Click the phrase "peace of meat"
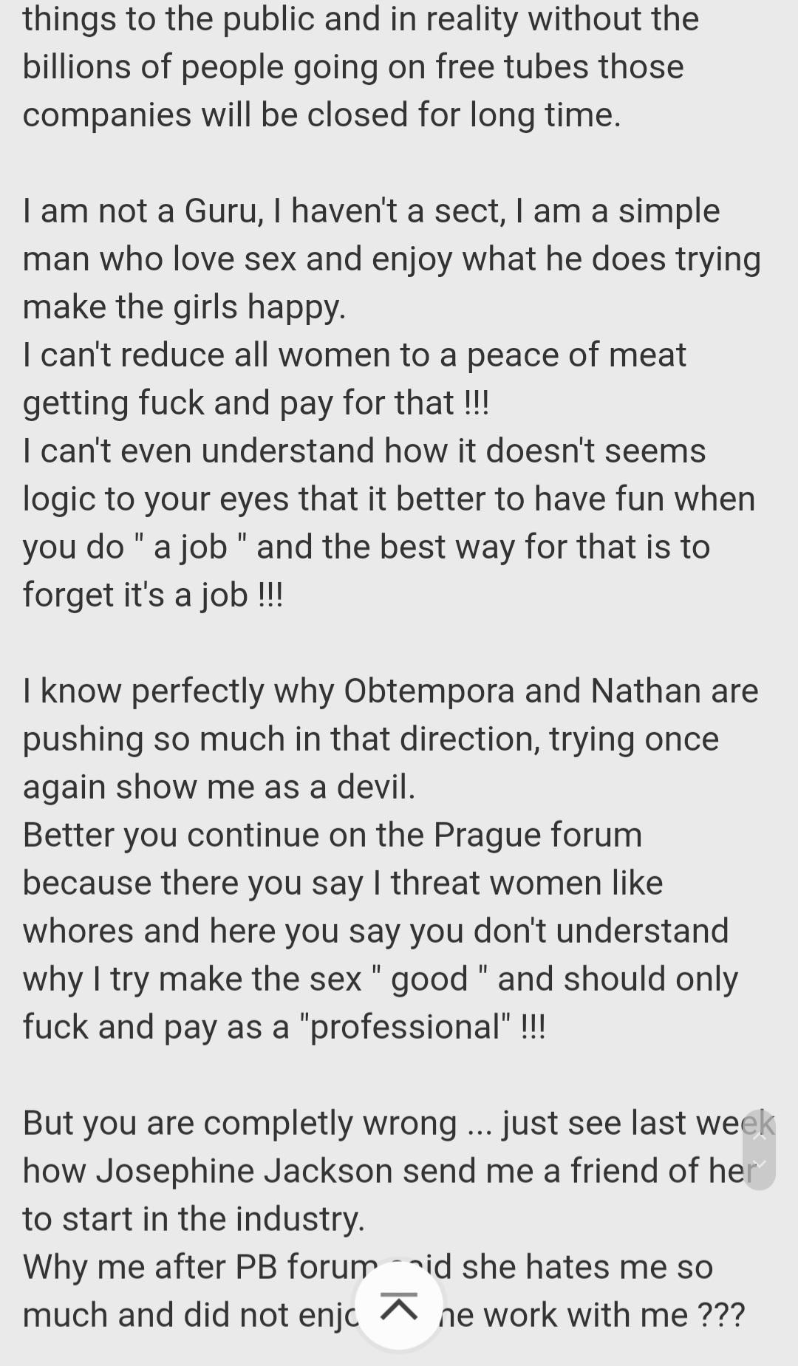This screenshot has width=798, height=1366. click(576, 355)
